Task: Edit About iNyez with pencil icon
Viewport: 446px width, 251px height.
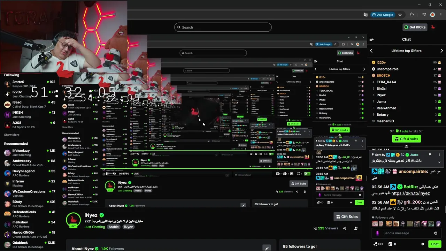Action: point(267,249)
